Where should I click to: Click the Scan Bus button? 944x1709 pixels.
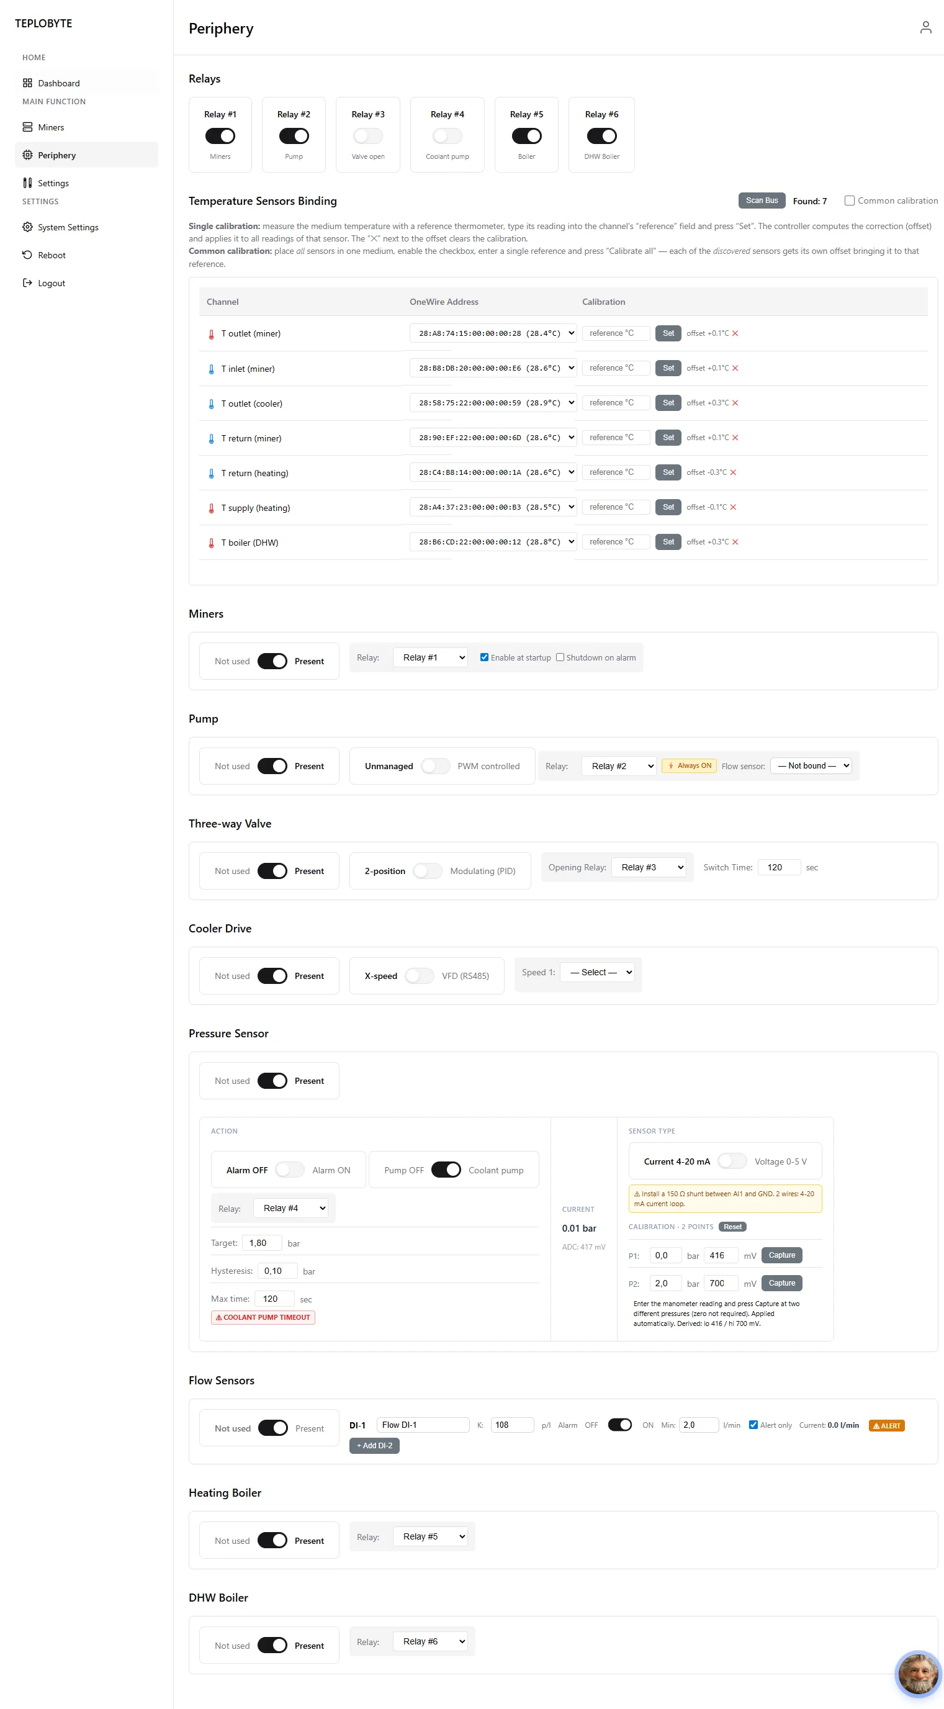762,201
